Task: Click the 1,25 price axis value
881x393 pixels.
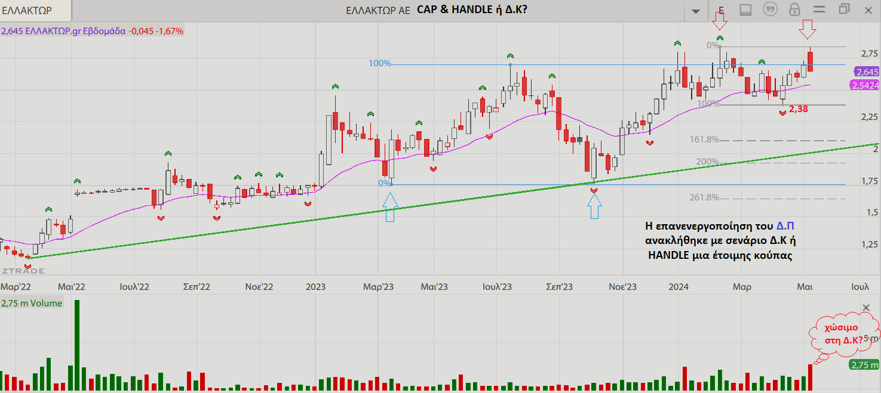Action: point(870,244)
